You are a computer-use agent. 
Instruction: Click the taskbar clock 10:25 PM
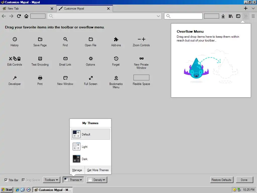point(249,190)
